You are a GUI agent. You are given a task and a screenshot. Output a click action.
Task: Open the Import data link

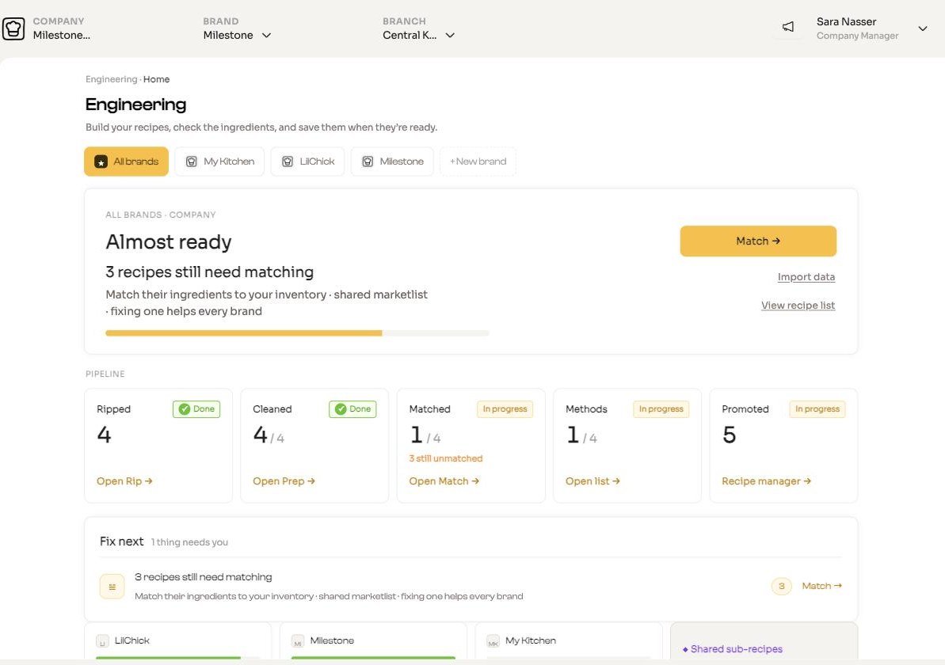click(806, 277)
